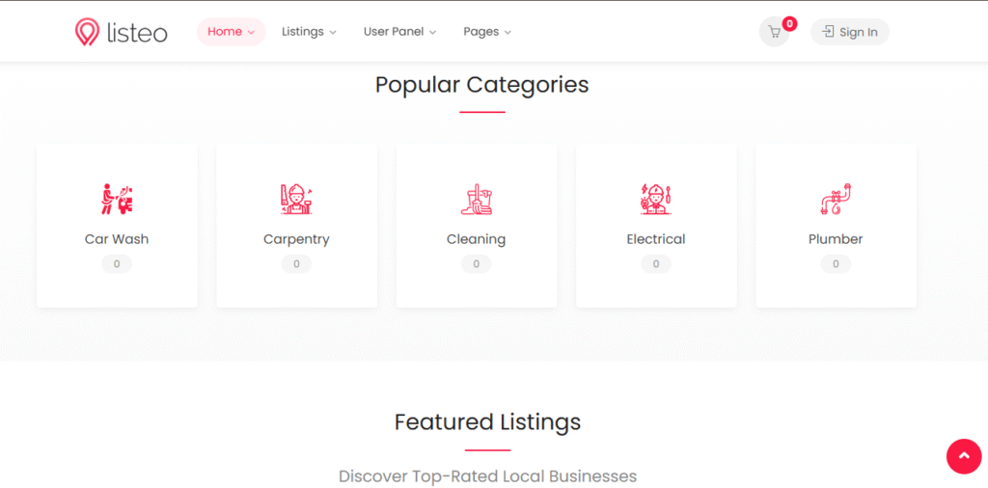
Task: Click the Car Wash category icon
Action: coord(117,199)
